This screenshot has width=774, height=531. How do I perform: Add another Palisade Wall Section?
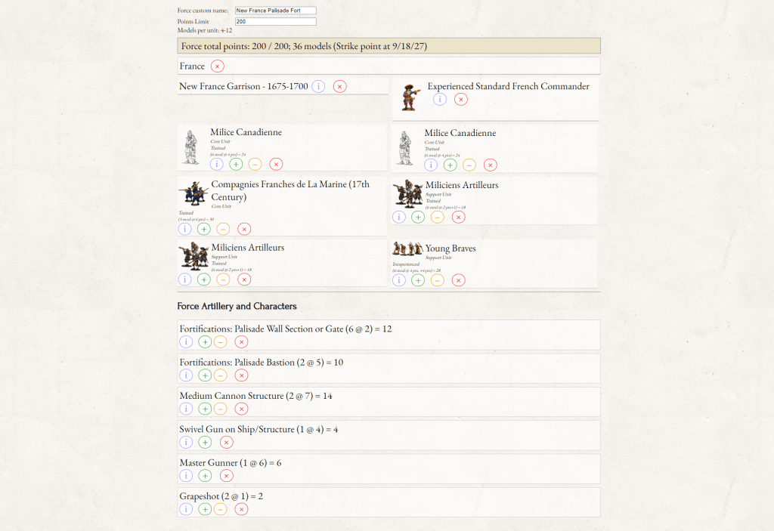tap(205, 342)
